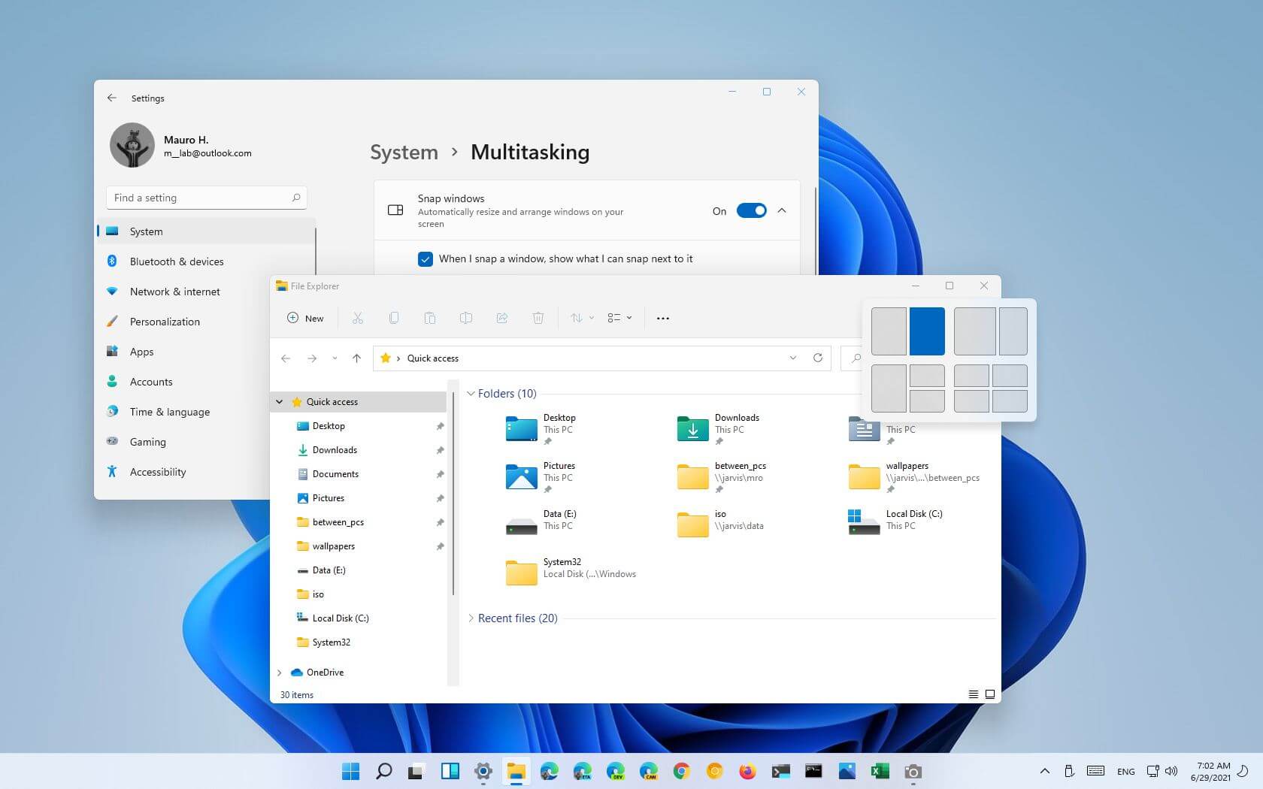This screenshot has width=1263, height=789.
Task: Switch to large thumbnails view in status bar
Action: [x=990, y=694]
